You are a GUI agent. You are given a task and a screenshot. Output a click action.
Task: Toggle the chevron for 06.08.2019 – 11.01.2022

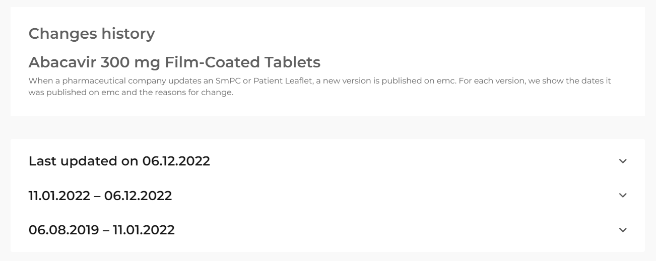(x=623, y=230)
